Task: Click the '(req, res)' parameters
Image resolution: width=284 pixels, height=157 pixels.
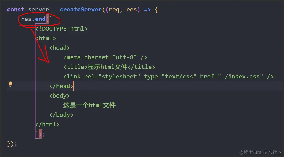Action: pyautogui.click(x=123, y=9)
